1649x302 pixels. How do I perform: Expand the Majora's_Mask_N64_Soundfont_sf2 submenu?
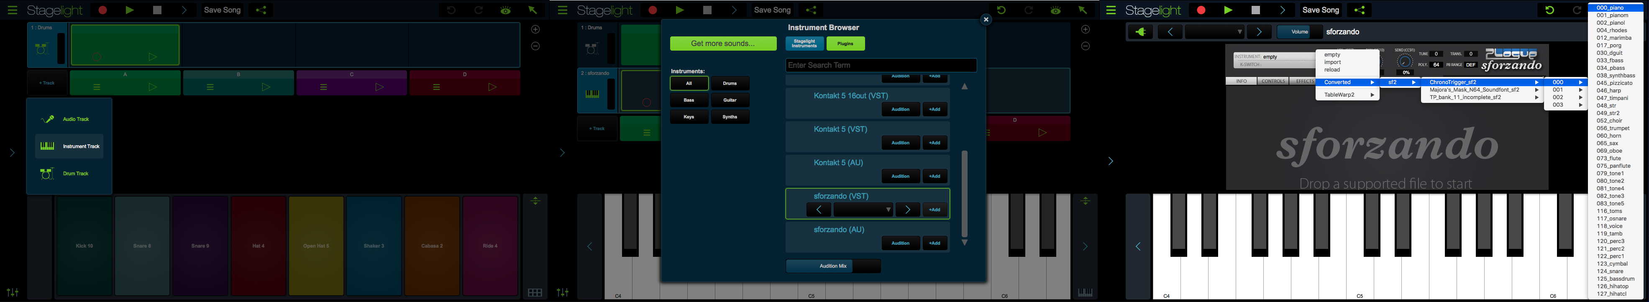click(x=1482, y=90)
